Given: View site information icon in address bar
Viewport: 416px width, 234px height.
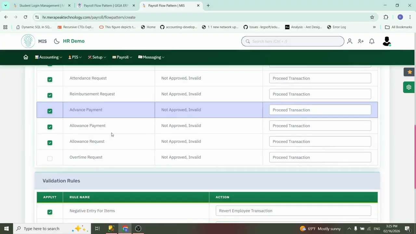Looking at the screenshot, I should (37, 17).
